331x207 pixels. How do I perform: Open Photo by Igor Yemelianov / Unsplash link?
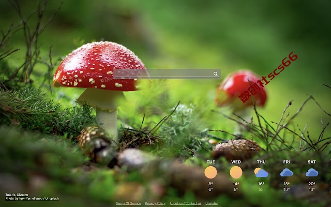(32, 198)
